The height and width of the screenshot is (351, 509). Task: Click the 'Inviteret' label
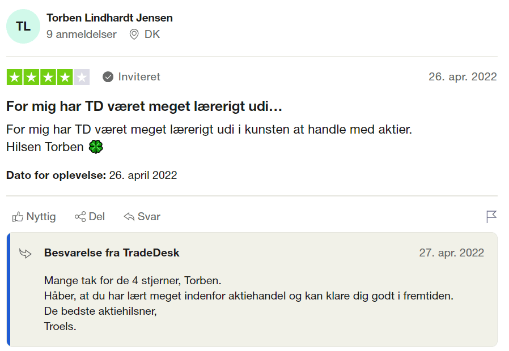click(139, 77)
